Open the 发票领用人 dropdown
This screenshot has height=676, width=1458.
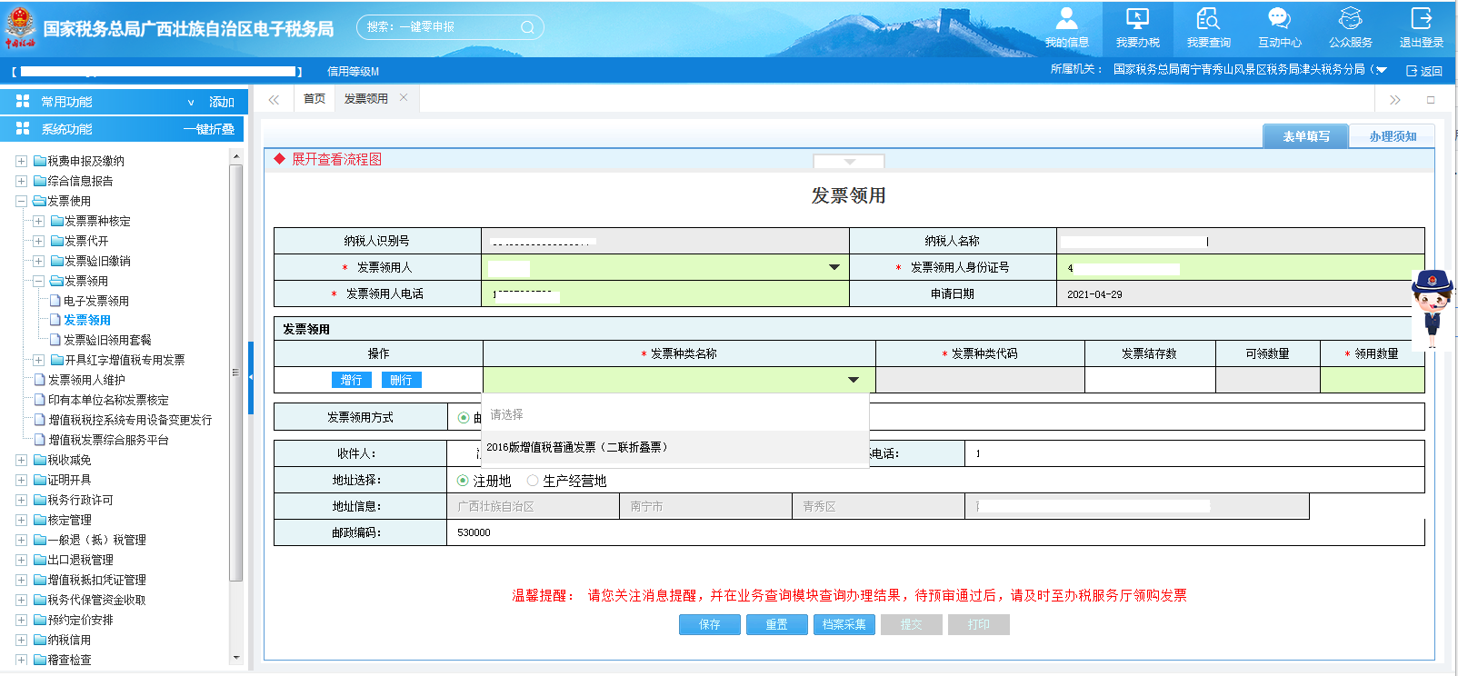[x=834, y=267]
